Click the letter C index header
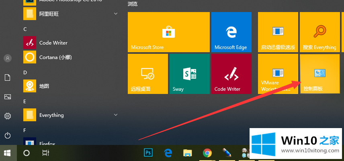 click(25, 29)
